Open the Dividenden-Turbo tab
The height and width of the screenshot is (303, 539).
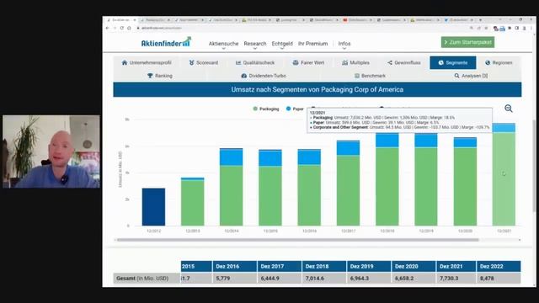coord(264,76)
